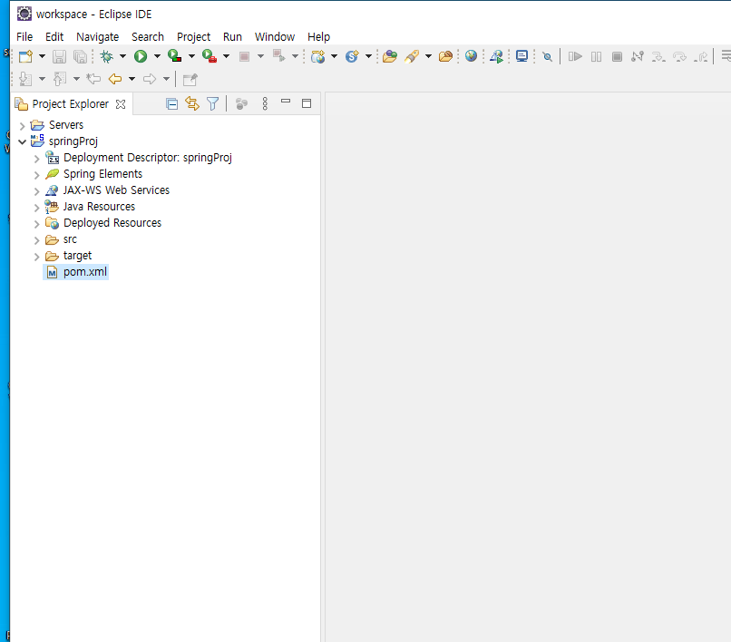The image size is (731, 642).
Task: Open the External Tools dropdown arrow
Action: click(226, 56)
